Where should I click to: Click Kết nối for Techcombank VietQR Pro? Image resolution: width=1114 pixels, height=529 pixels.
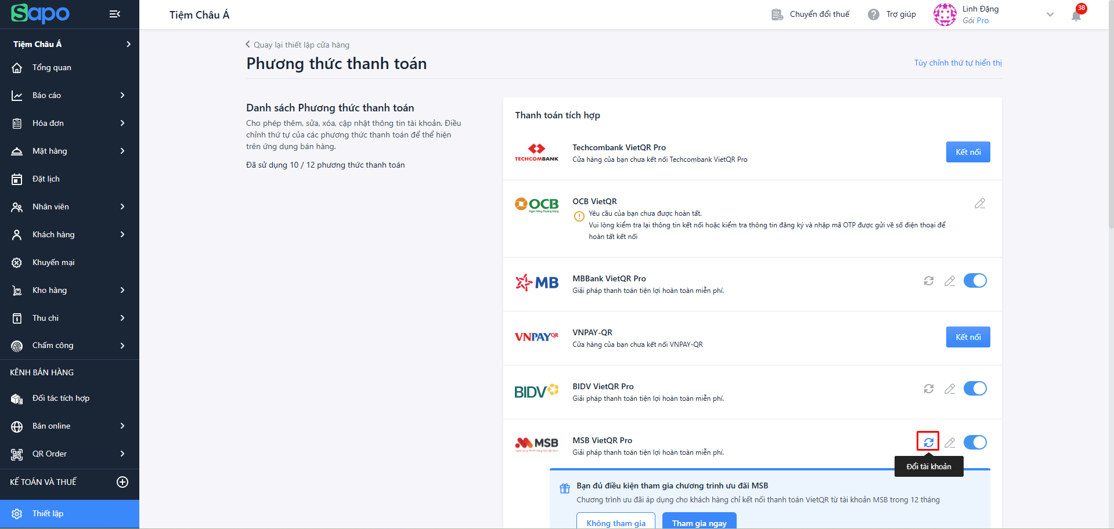[968, 152]
